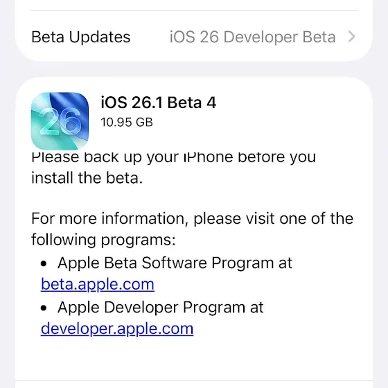The height and width of the screenshot is (388, 388).
Task: Tap the partially hidden 'Please back up' line
Action: coord(173,157)
